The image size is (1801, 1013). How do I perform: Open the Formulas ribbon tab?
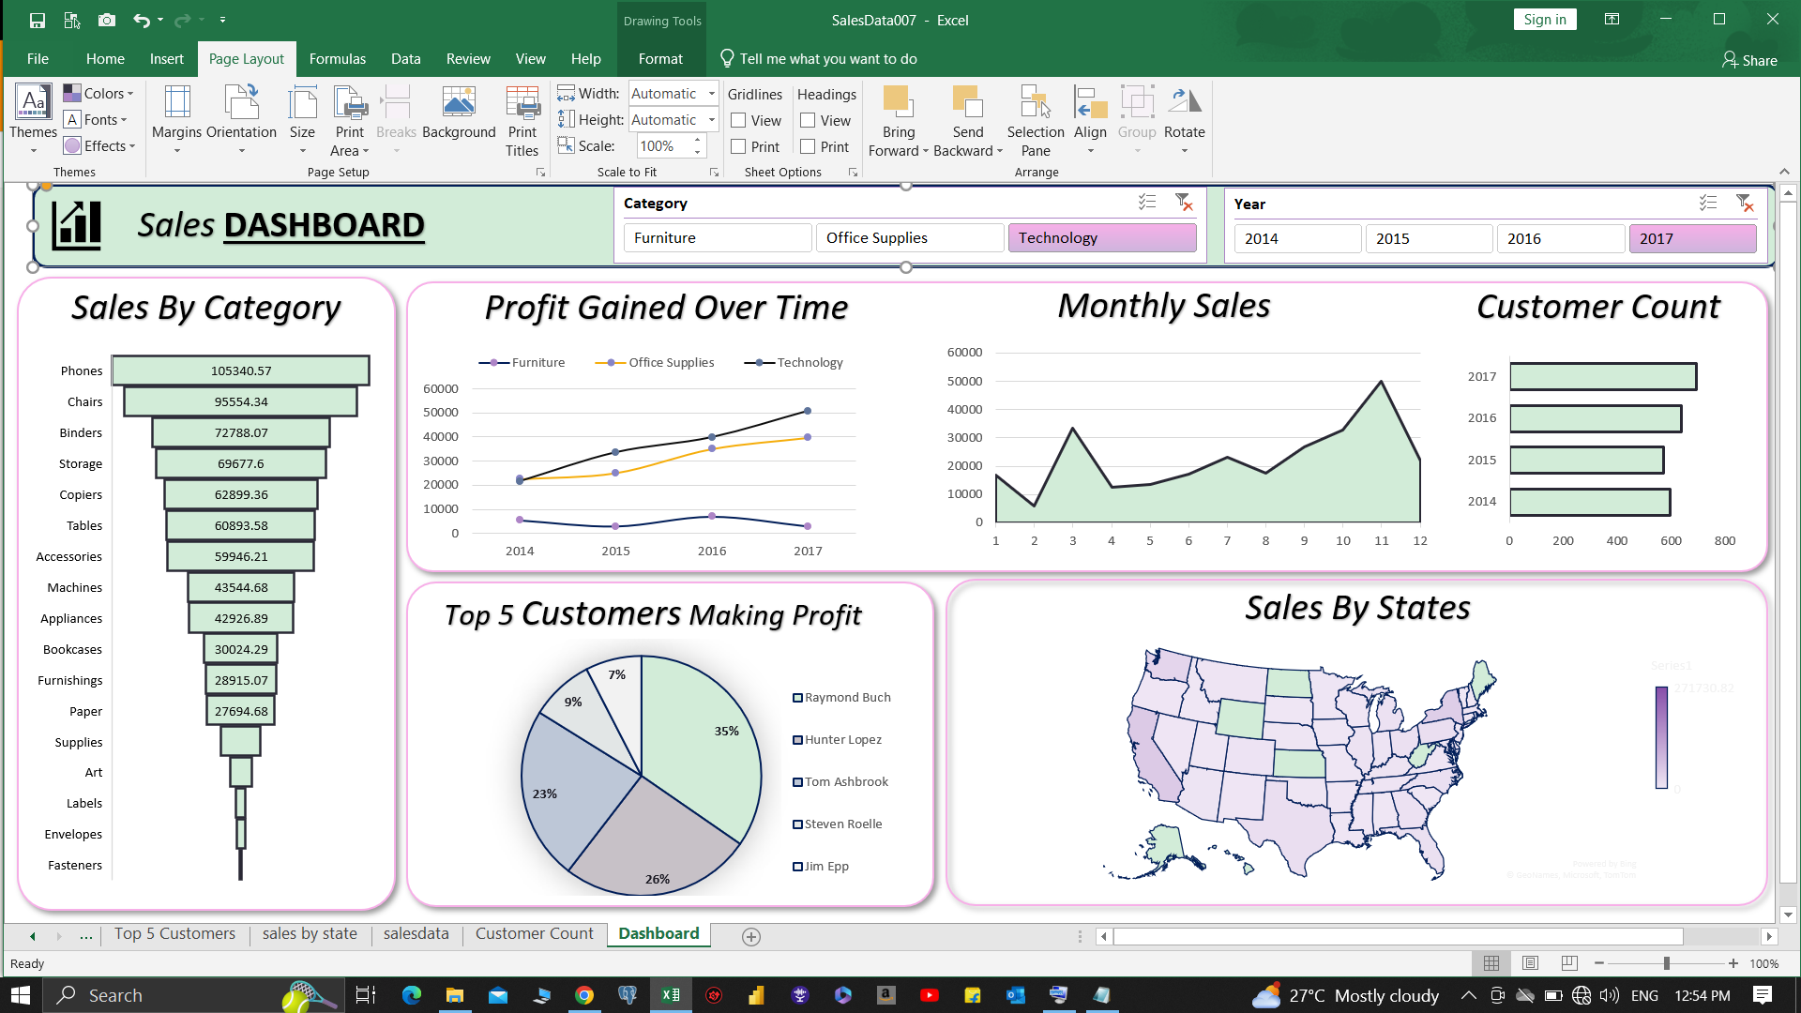click(337, 58)
